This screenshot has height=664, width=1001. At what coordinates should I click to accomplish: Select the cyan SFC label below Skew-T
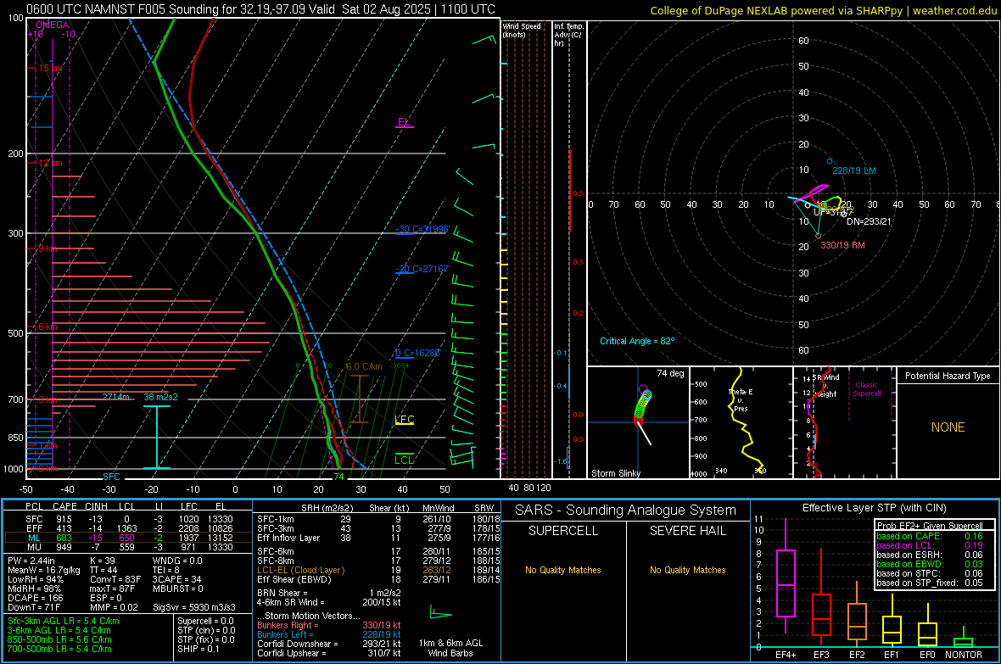pos(111,477)
